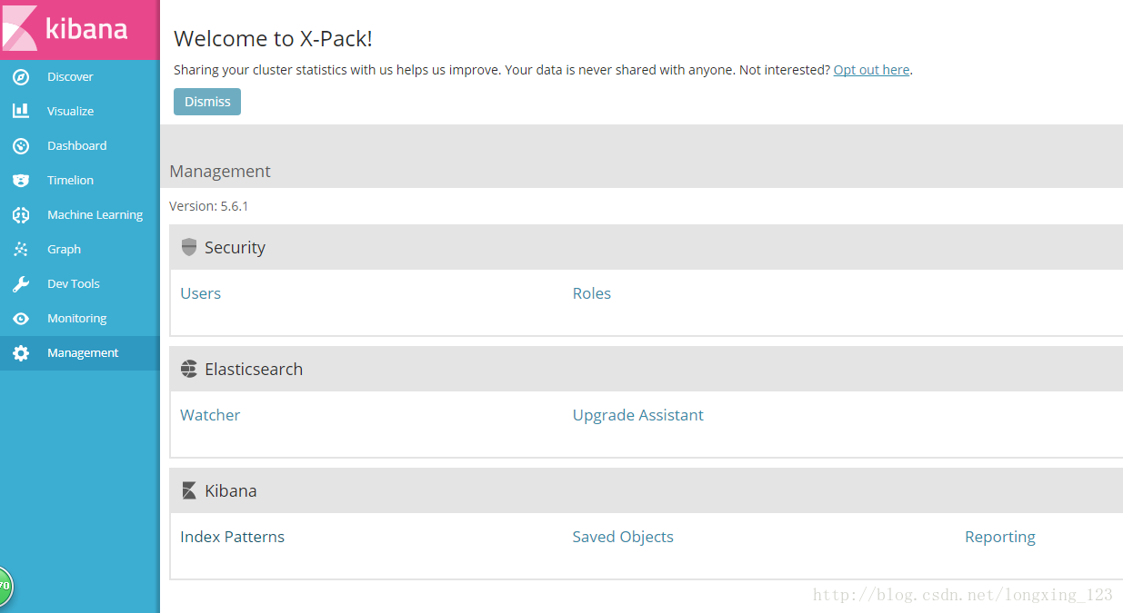Open the Roles management link
This screenshot has height=613, width=1123.
(592, 293)
